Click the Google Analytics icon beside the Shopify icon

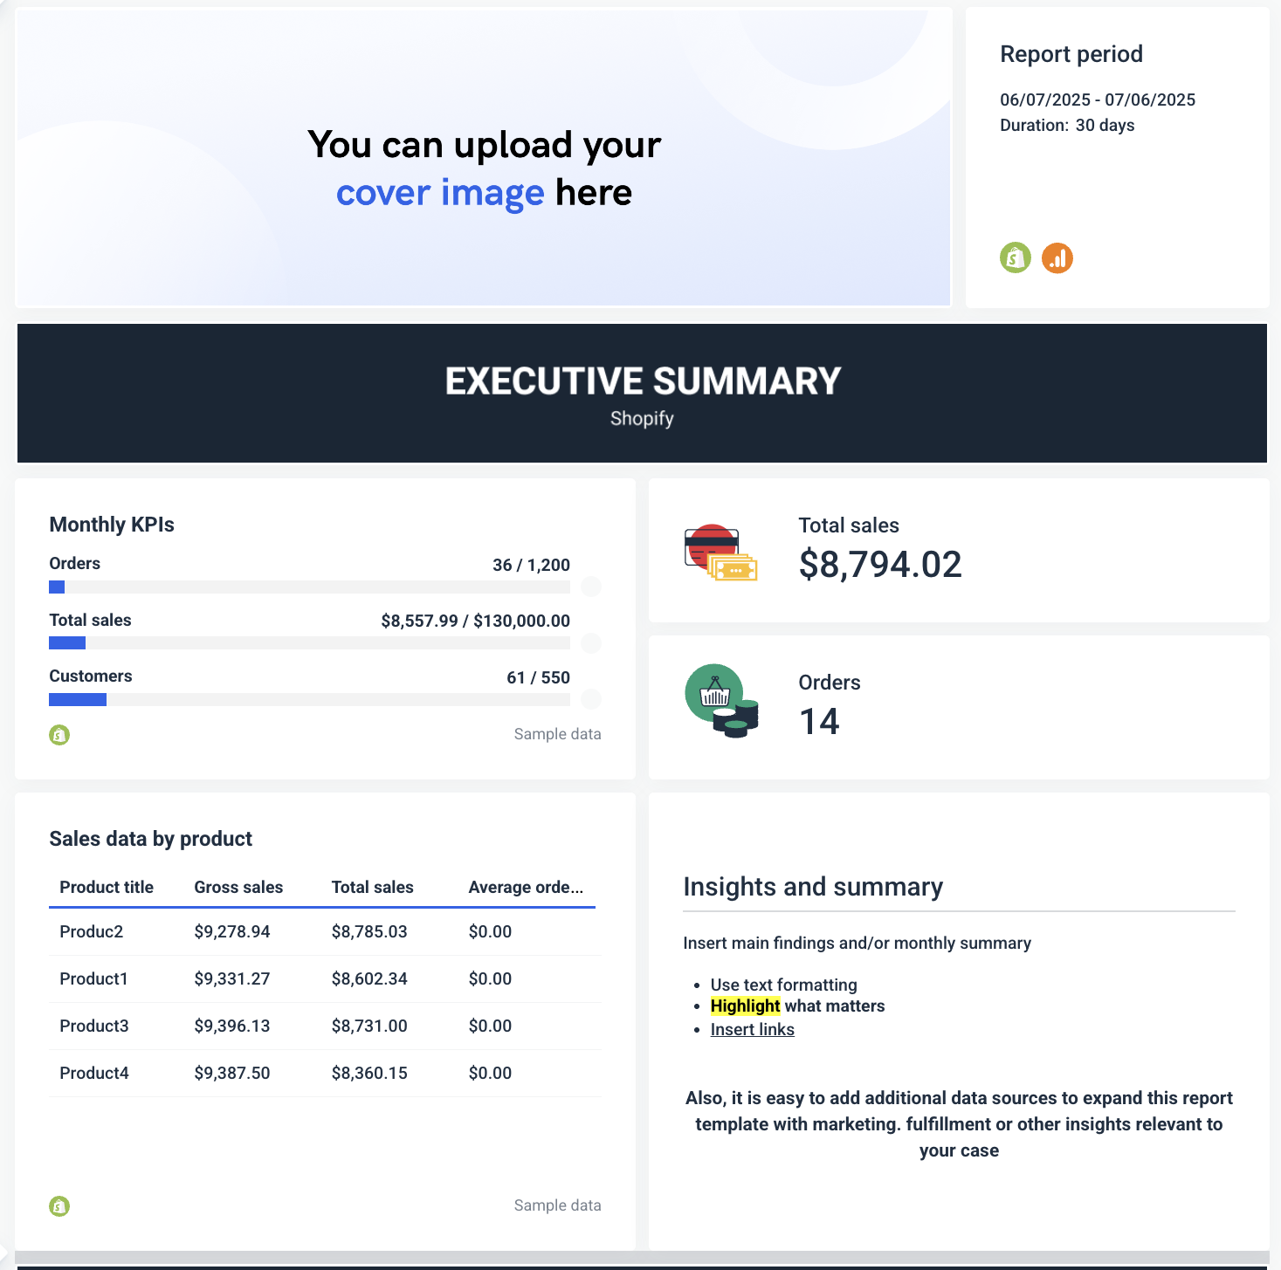(x=1057, y=258)
